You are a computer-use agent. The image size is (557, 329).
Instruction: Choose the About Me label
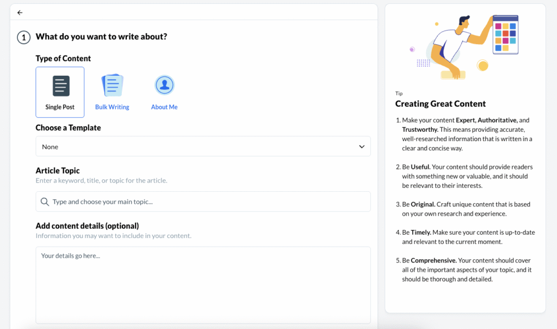(164, 107)
